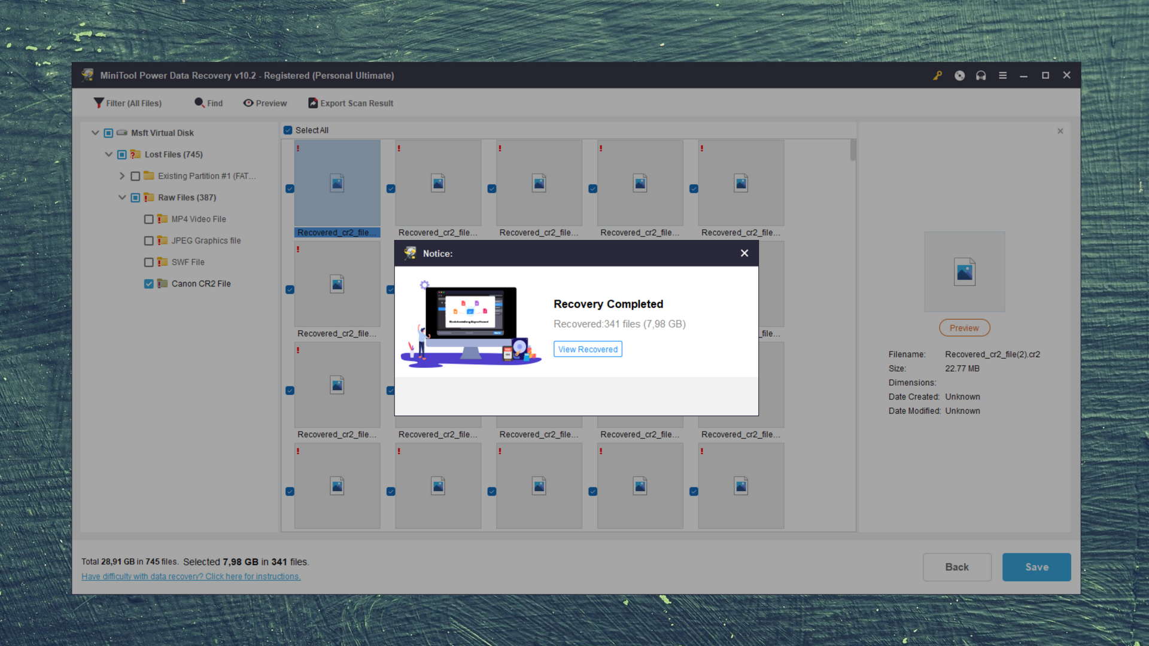Select first thumbnail in the bottom row
Image resolution: width=1149 pixels, height=646 pixels.
coord(337,486)
